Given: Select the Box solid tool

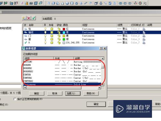Looking at the screenshot, I should (53, 3).
